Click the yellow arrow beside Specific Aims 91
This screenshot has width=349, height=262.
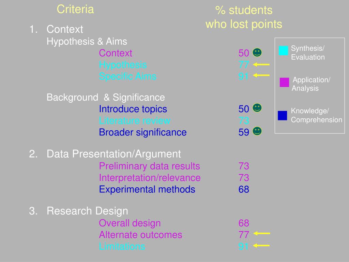(x=261, y=75)
